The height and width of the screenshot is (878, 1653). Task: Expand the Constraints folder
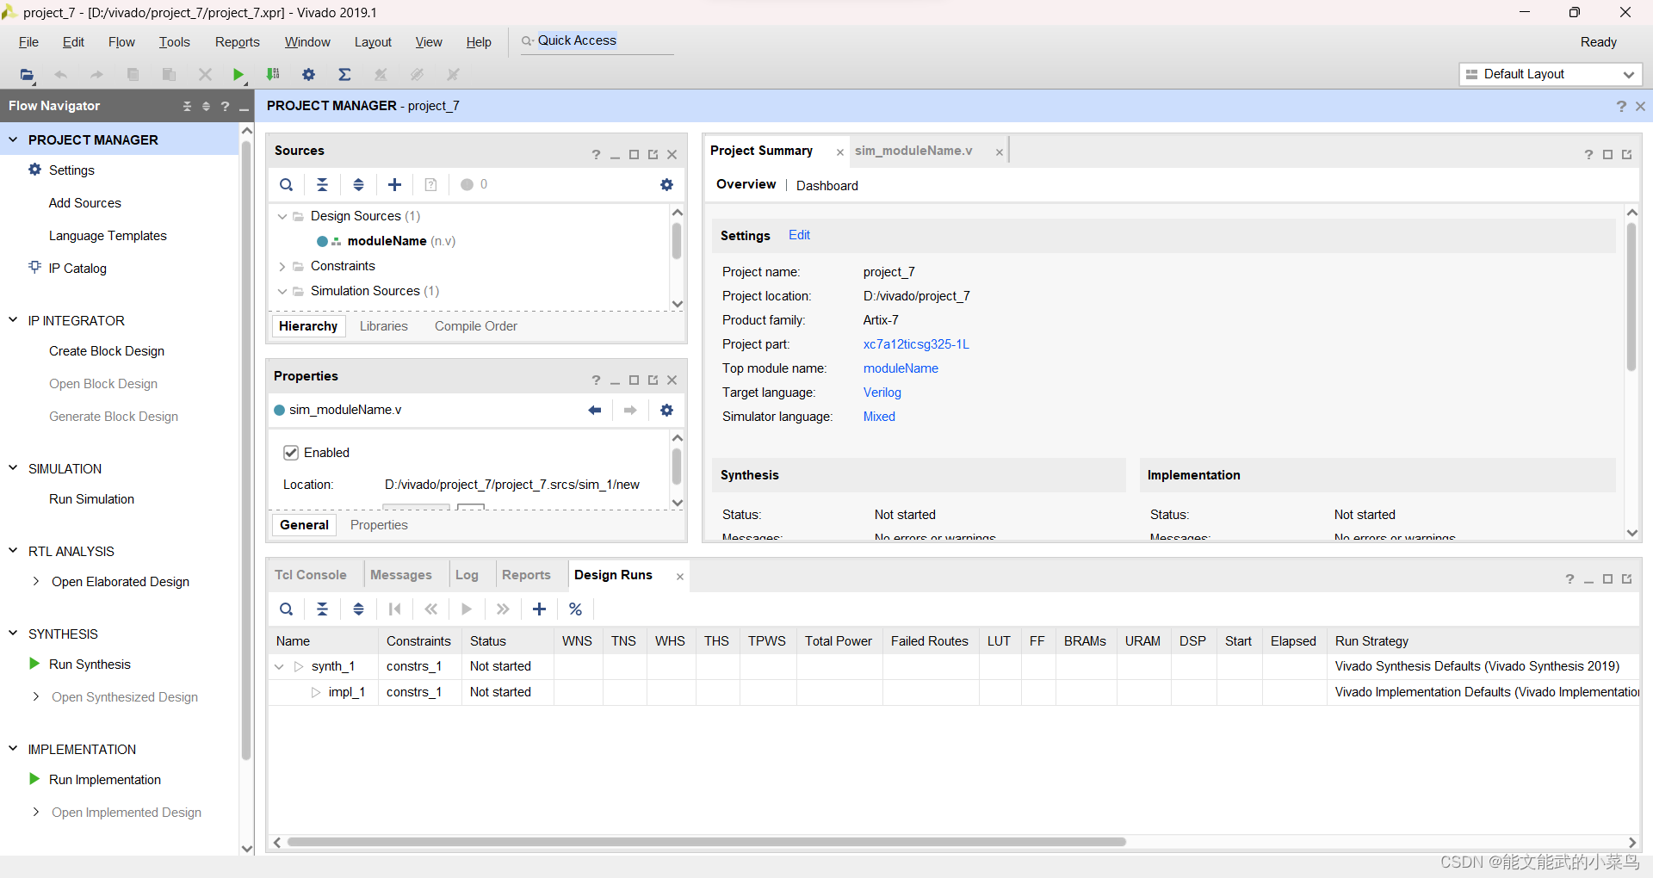click(282, 266)
